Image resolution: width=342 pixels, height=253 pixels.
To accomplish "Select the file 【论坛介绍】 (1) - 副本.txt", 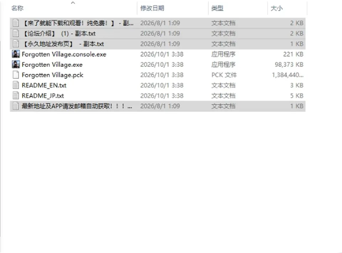I will click(59, 33).
